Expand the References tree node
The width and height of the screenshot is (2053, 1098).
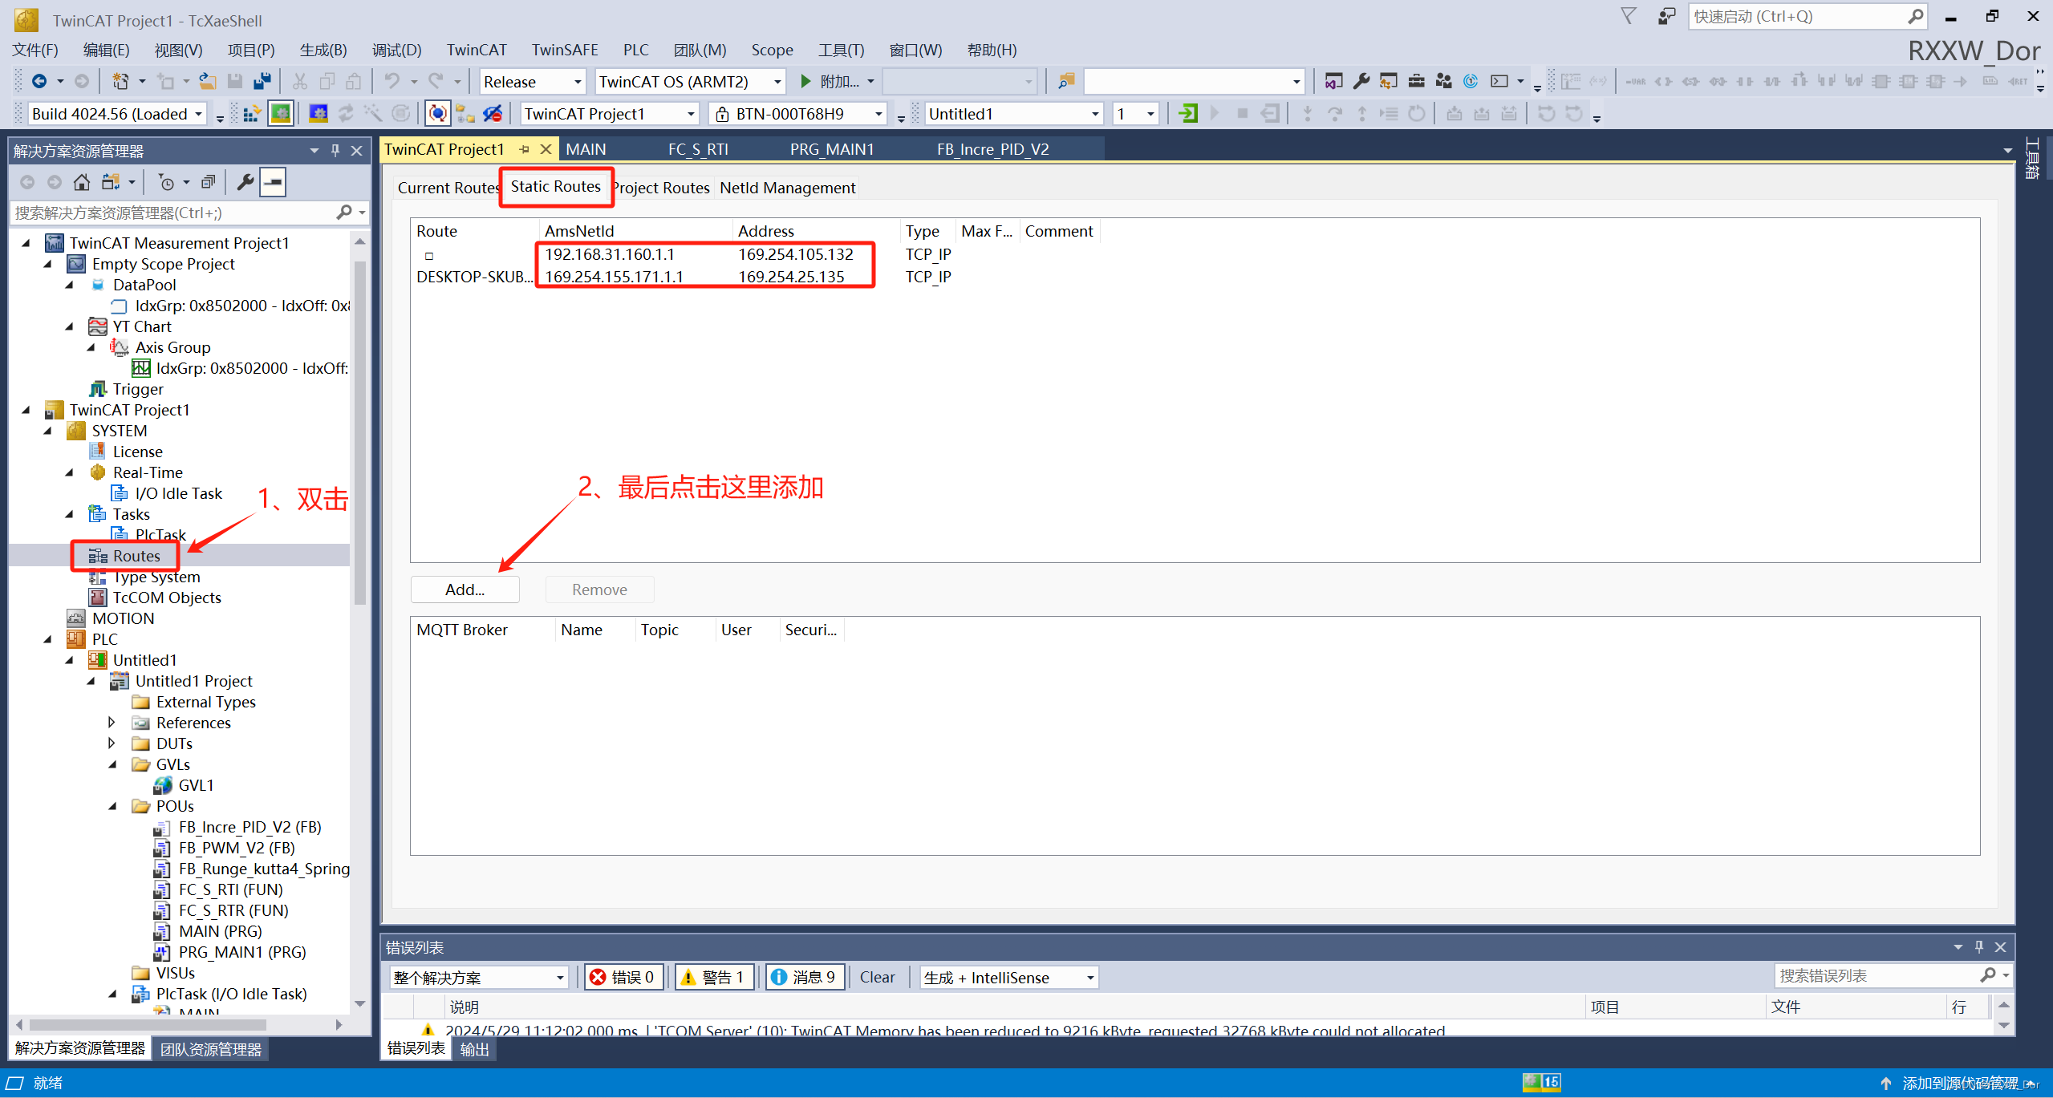pos(112,723)
